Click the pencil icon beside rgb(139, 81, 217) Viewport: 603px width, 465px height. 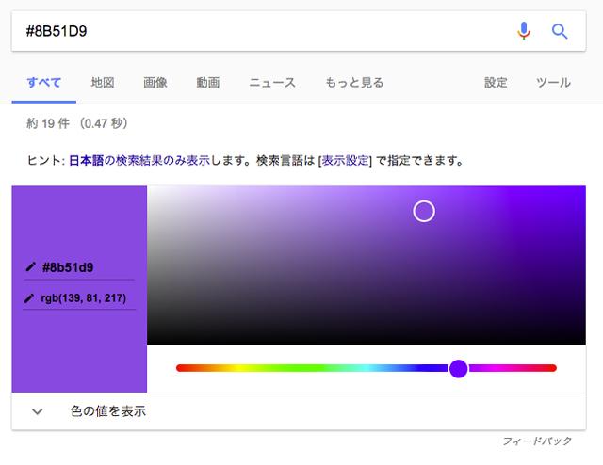click(30, 297)
